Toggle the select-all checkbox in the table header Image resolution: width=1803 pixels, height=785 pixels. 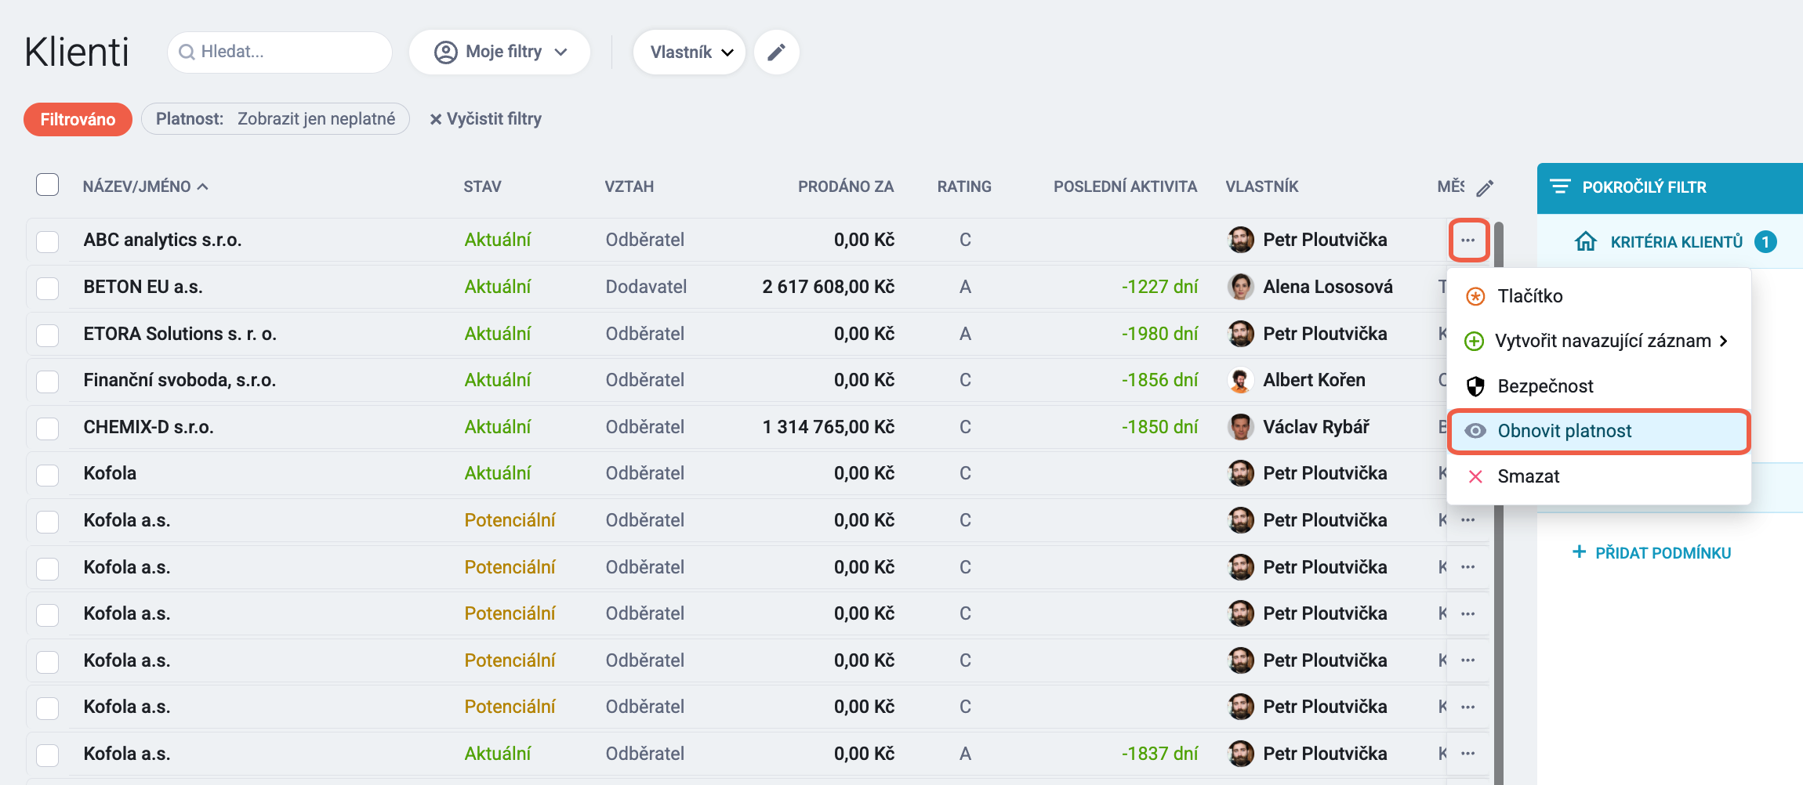tap(48, 185)
